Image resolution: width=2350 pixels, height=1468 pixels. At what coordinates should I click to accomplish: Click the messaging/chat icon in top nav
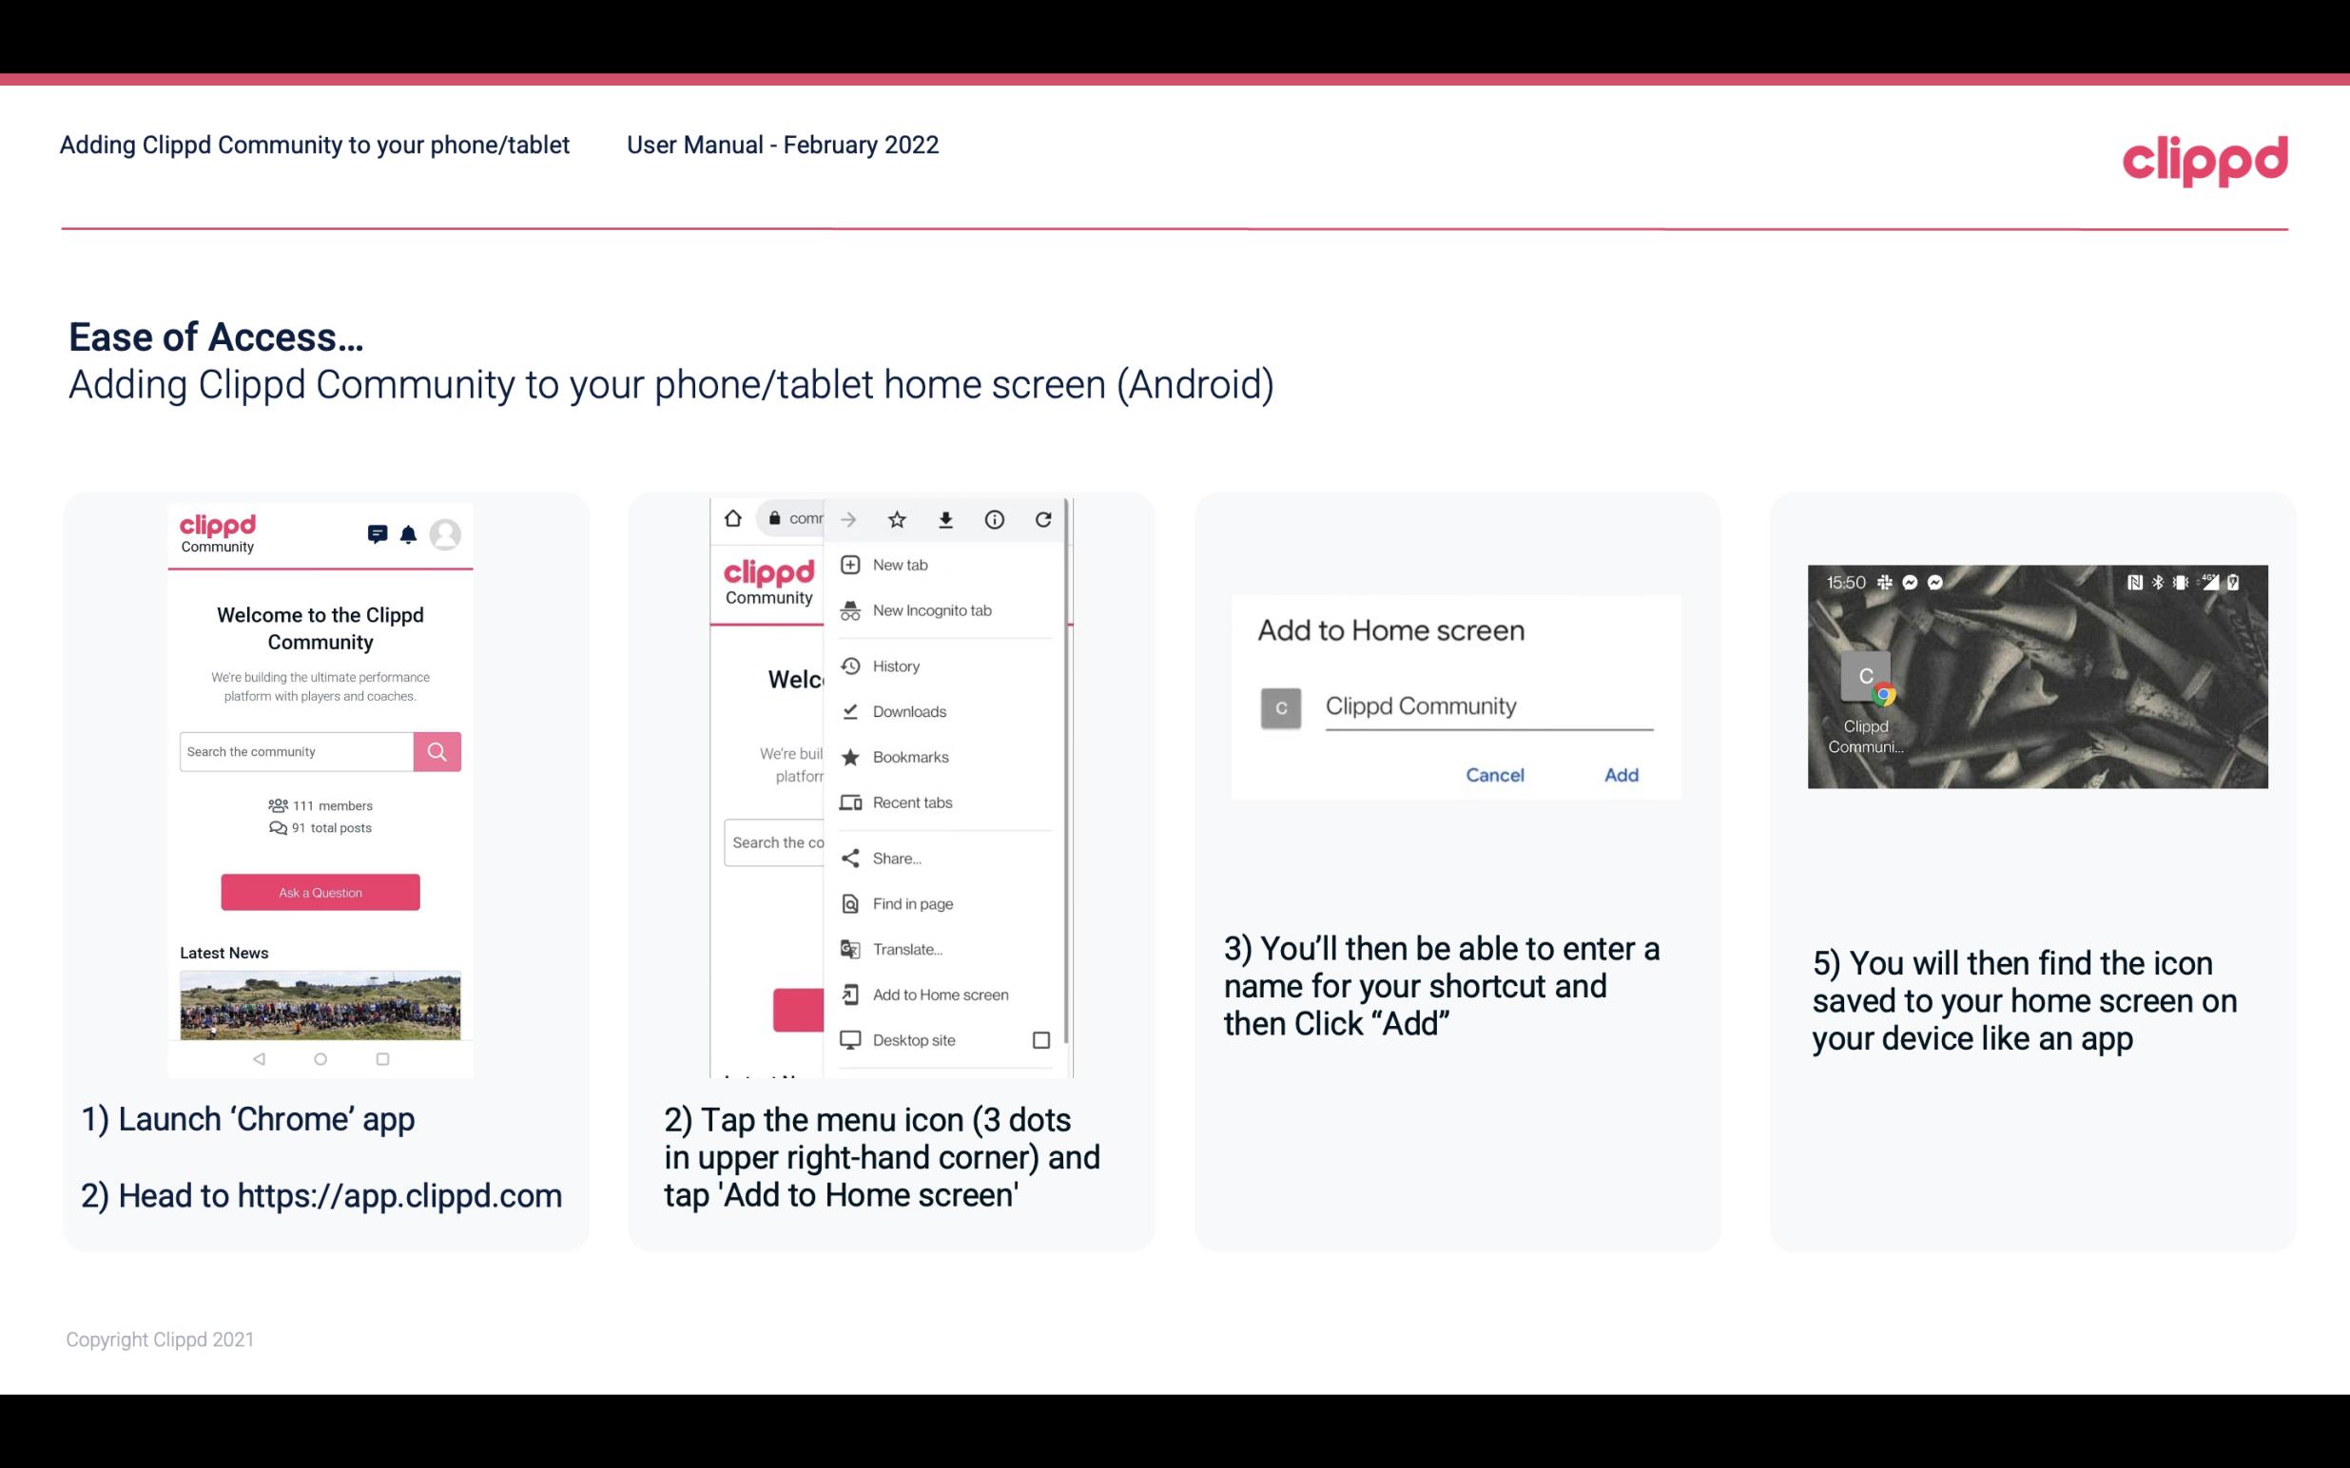(378, 534)
